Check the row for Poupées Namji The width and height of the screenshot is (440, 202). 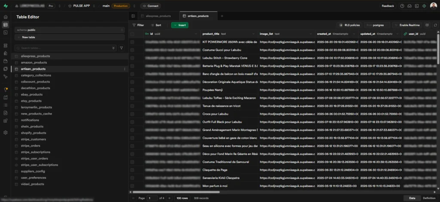coord(132,90)
